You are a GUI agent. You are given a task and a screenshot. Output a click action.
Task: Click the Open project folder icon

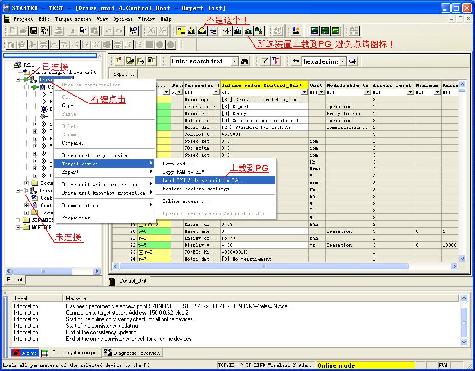coord(23,30)
